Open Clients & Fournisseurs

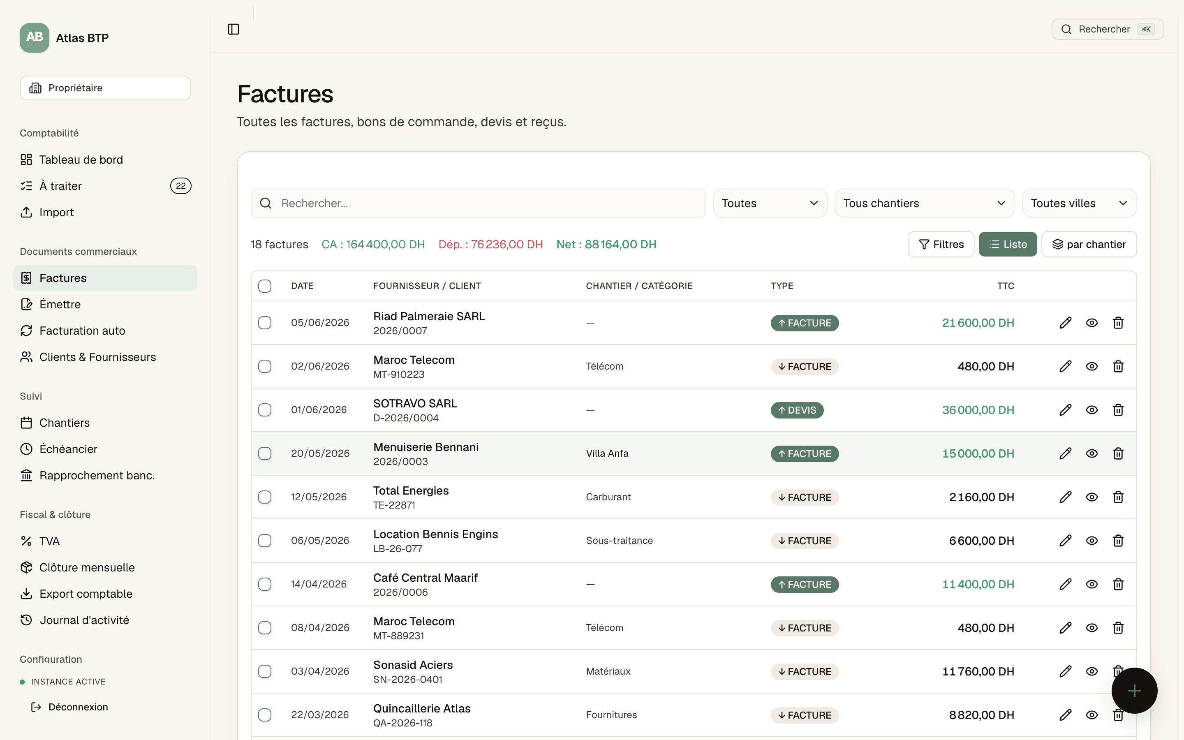click(105, 357)
